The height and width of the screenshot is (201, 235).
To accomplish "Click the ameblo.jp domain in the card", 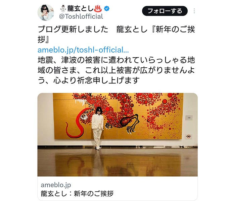I will [x=56, y=185].
